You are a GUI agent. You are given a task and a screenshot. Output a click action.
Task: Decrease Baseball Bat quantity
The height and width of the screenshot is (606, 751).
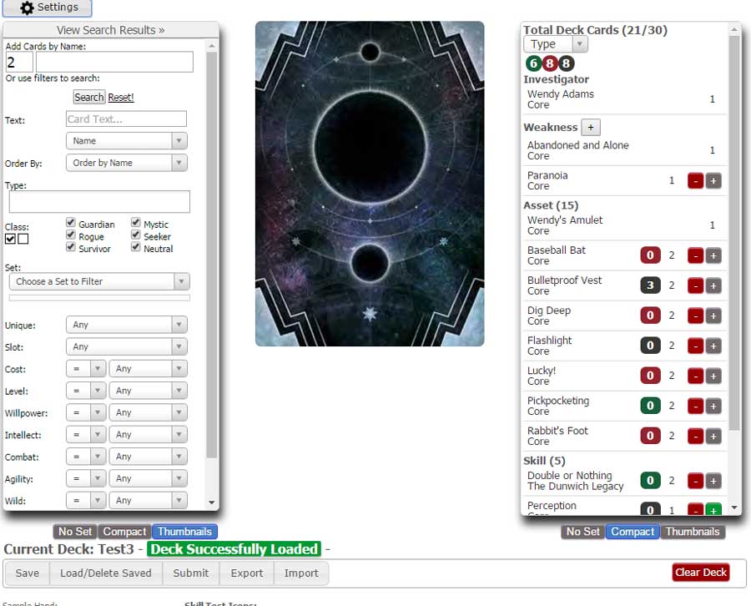pos(695,255)
